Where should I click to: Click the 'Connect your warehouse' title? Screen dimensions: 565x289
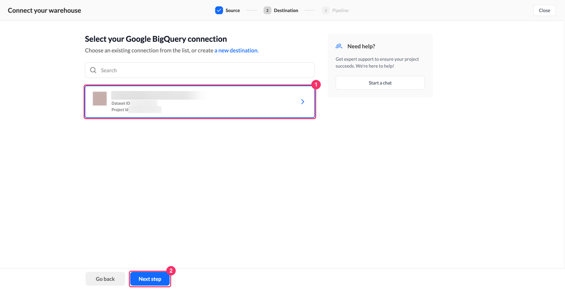coord(44,10)
